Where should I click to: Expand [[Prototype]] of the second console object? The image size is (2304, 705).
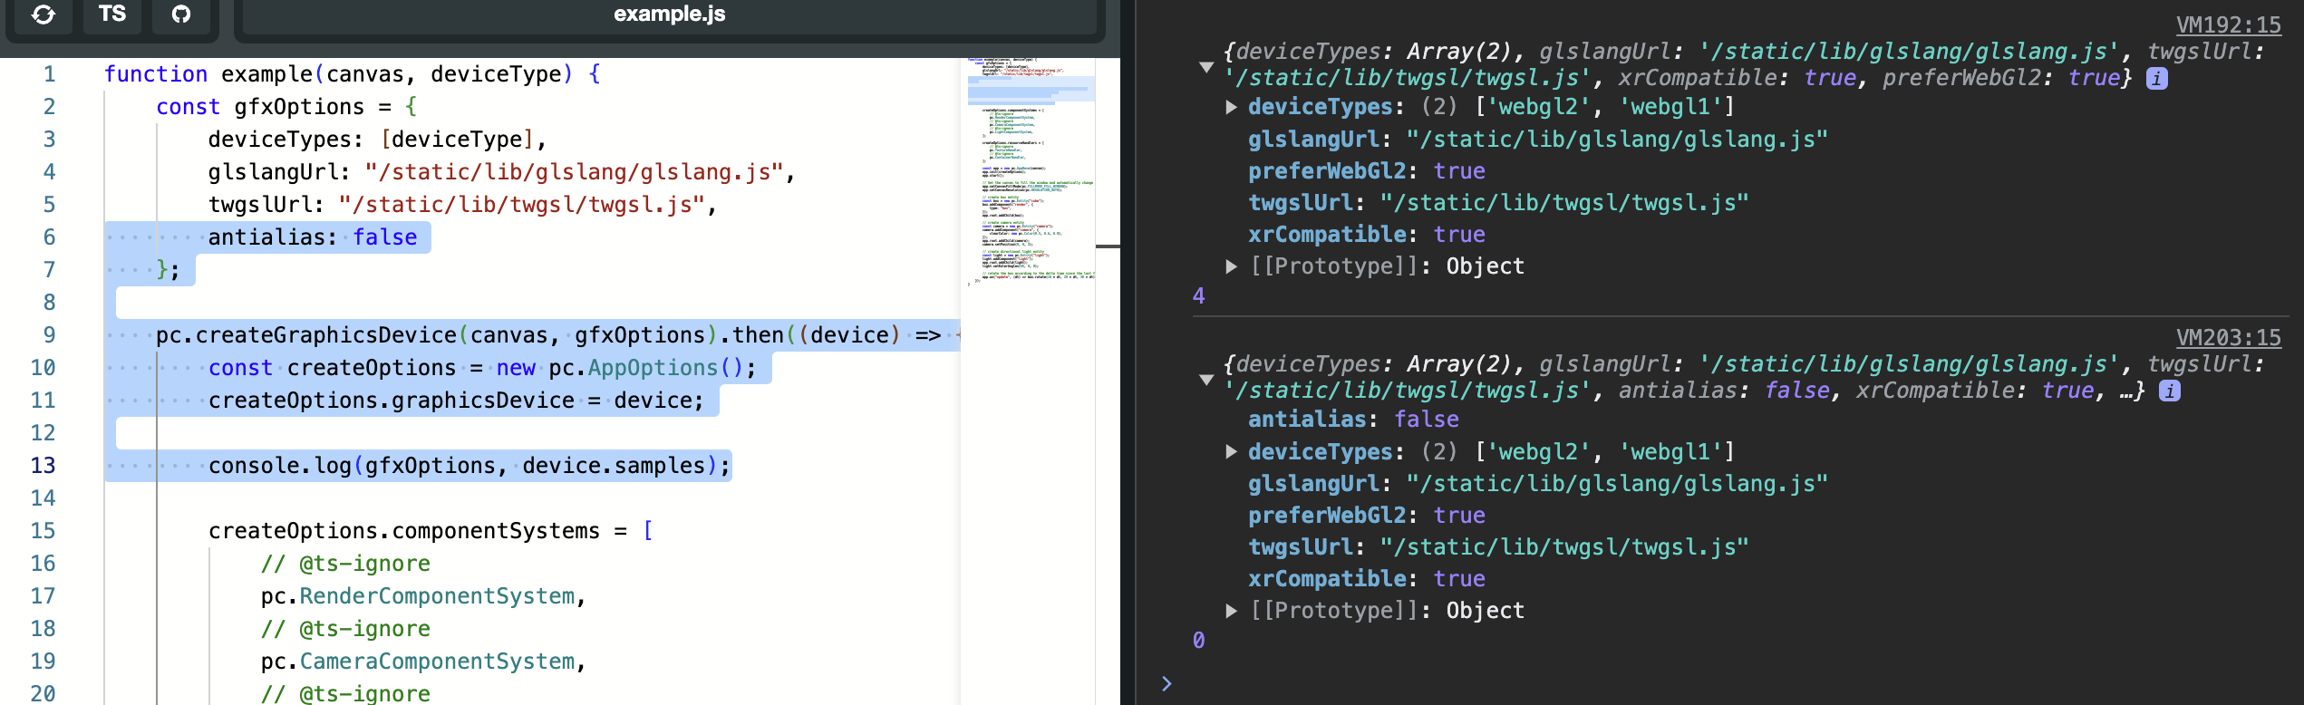(x=1231, y=611)
